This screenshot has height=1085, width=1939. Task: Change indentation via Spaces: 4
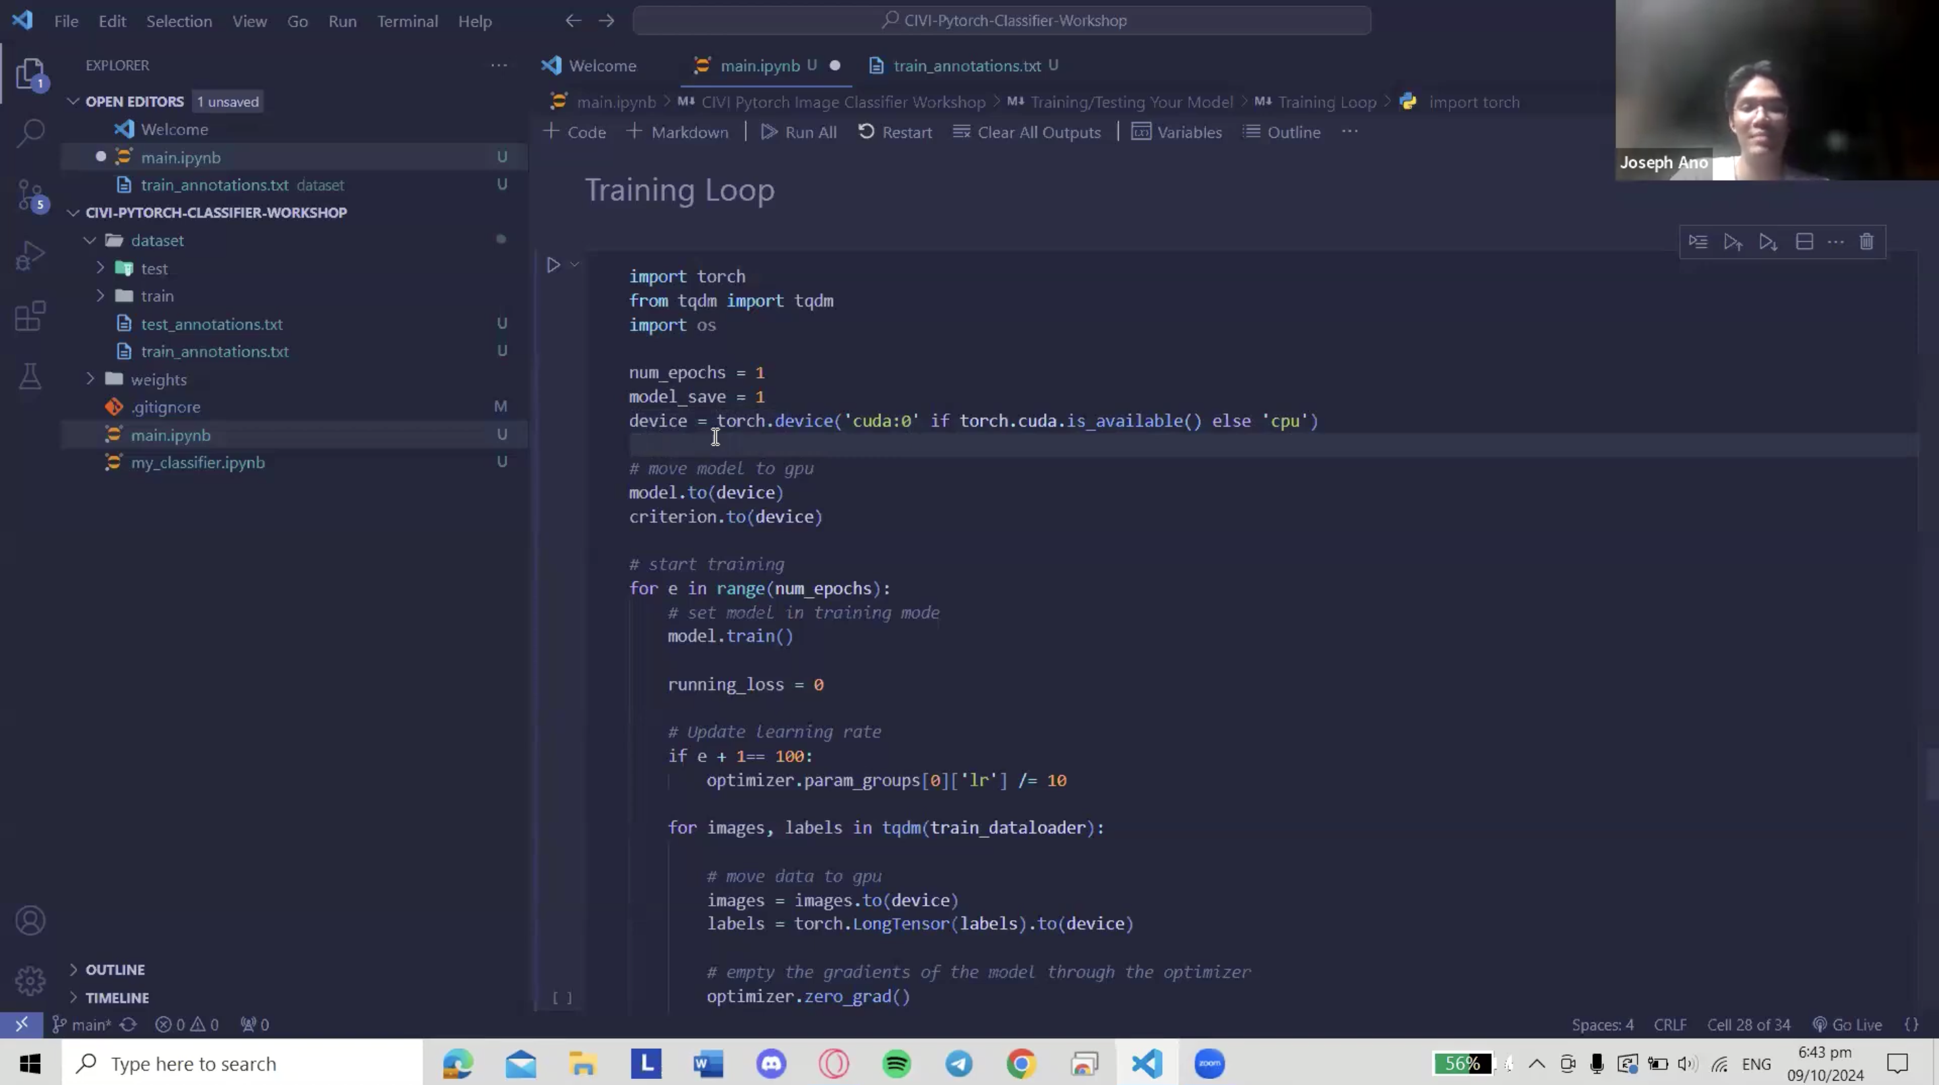tap(1603, 1024)
